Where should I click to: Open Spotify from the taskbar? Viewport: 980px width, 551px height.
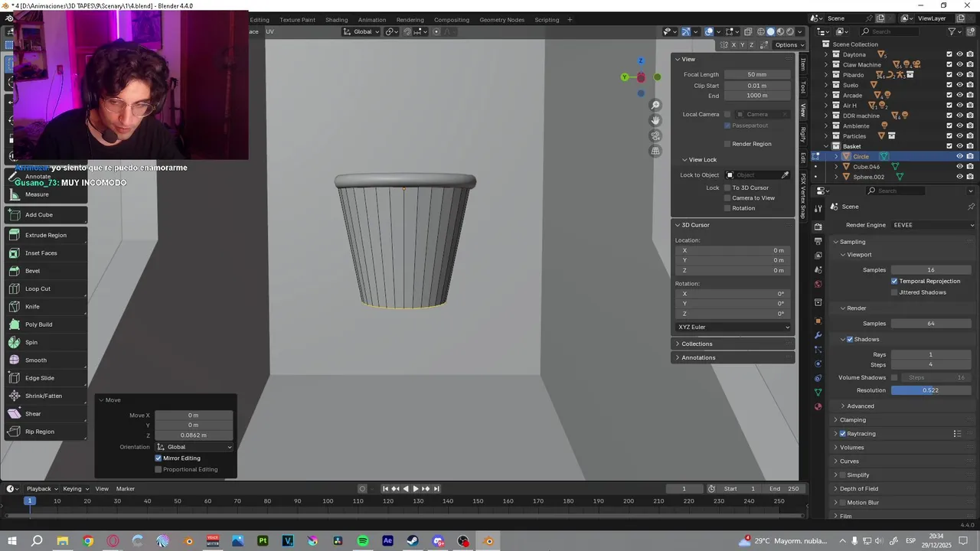coord(363,541)
